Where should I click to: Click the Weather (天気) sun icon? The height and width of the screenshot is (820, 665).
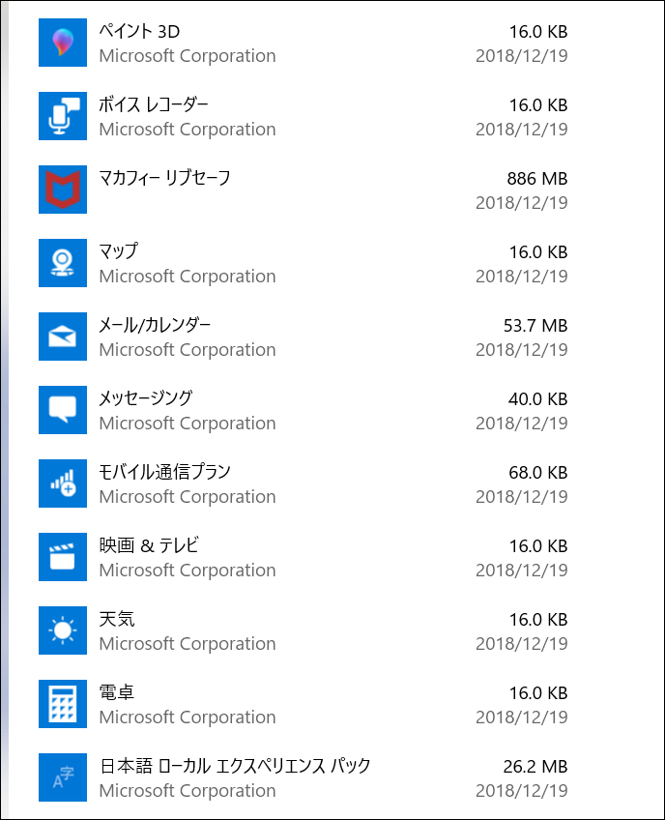(63, 630)
